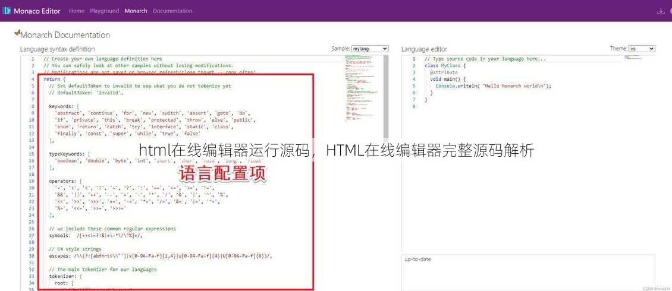Click the 'escapes:' regular expression line
Screen dimensions: 672x291
(161, 256)
